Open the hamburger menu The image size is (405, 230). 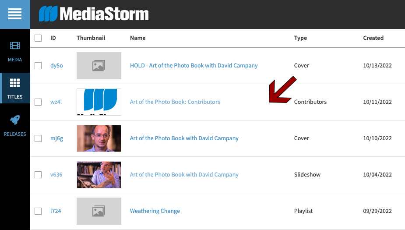[15, 14]
